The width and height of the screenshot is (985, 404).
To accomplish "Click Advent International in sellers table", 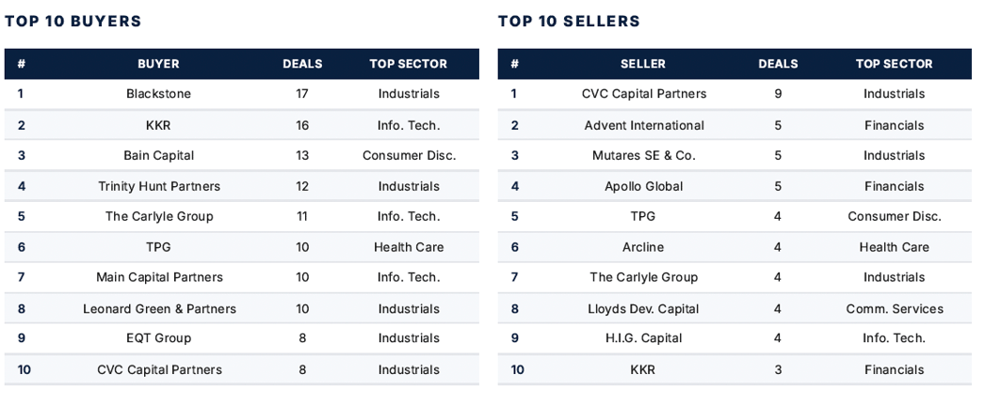I will coord(644,126).
